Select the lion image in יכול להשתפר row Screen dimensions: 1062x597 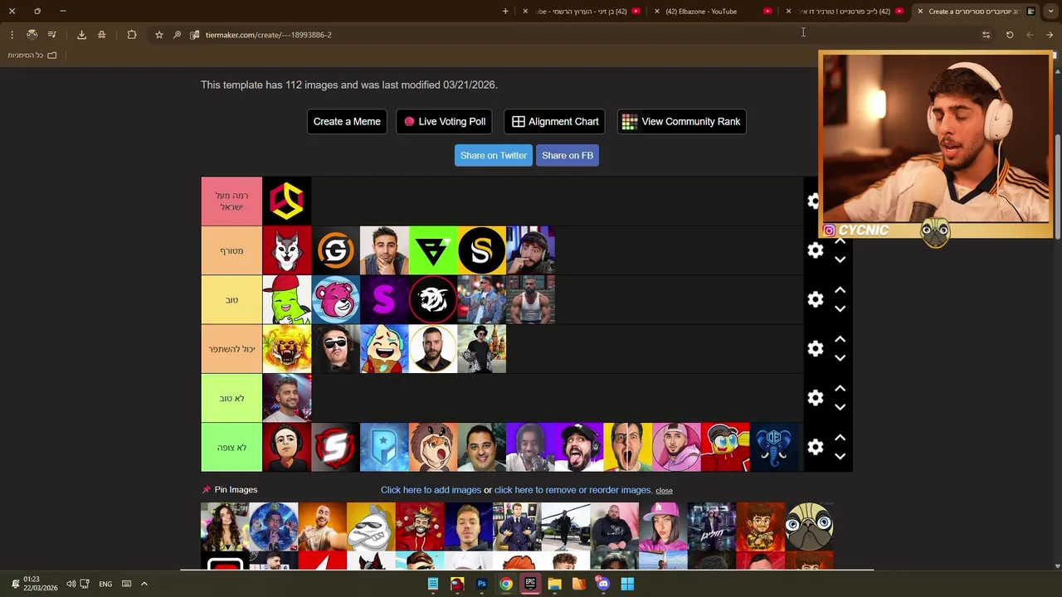click(x=287, y=349)
